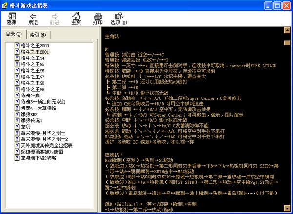Open topic 天外魔境真传完全出招表
This screenshot has width=293, height=214.
tap(46, 146)
